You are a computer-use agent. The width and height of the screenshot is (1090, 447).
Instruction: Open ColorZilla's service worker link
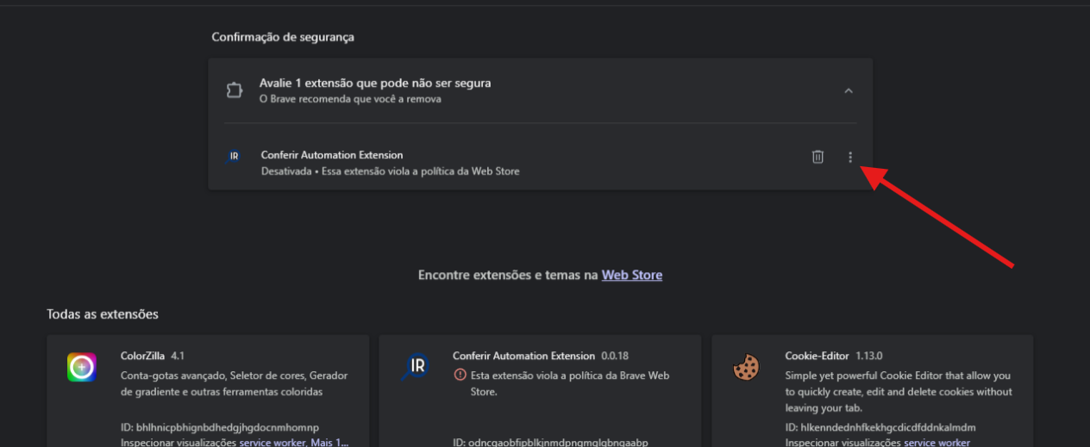tap(271, 442)
